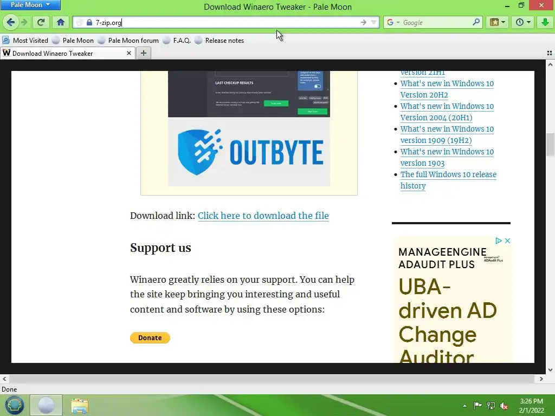Select the Download Winaero Tweaker tab
Image resolution: width=555 pixels, height=416 pixels.
67,54
